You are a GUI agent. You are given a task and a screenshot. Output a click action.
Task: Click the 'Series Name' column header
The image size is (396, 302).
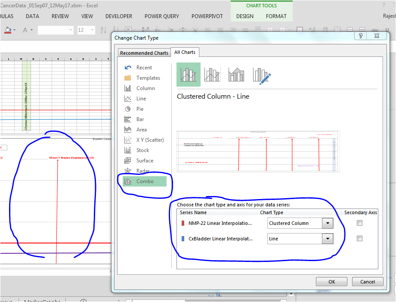point(193,212)
